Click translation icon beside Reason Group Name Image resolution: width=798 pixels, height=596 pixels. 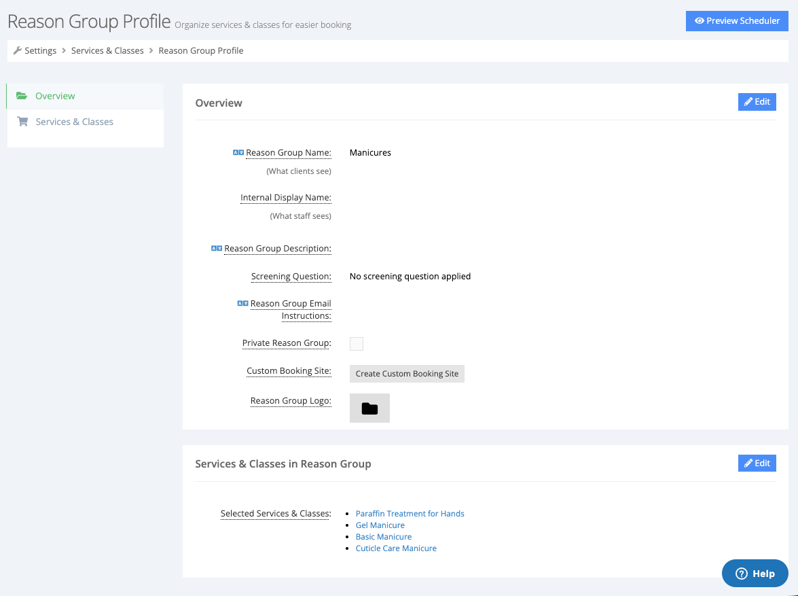point(238,152)
